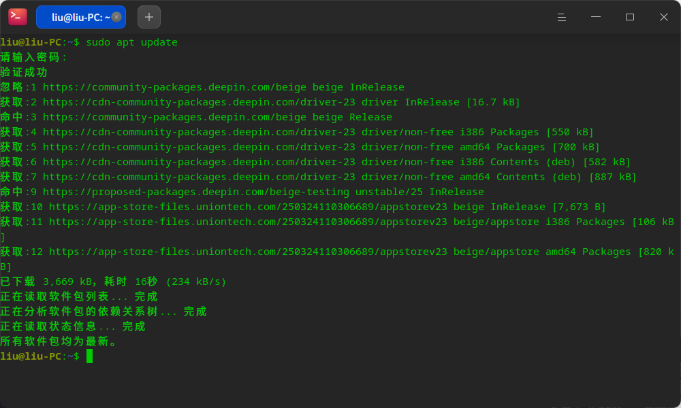Click the text "正在读取软件包列表... 完成"
This screenshot has width=681, height=408.
pyautogui.click(x=78, y=296)
